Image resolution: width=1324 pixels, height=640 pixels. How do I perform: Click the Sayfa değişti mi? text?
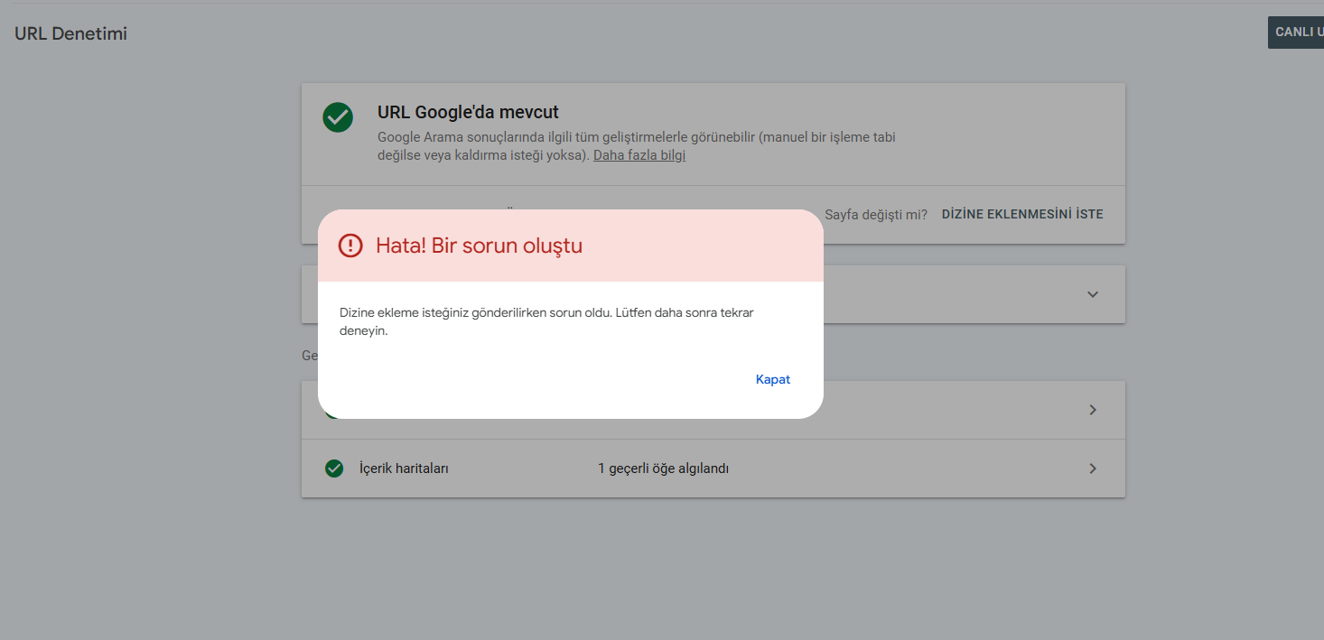coord(875,215)
